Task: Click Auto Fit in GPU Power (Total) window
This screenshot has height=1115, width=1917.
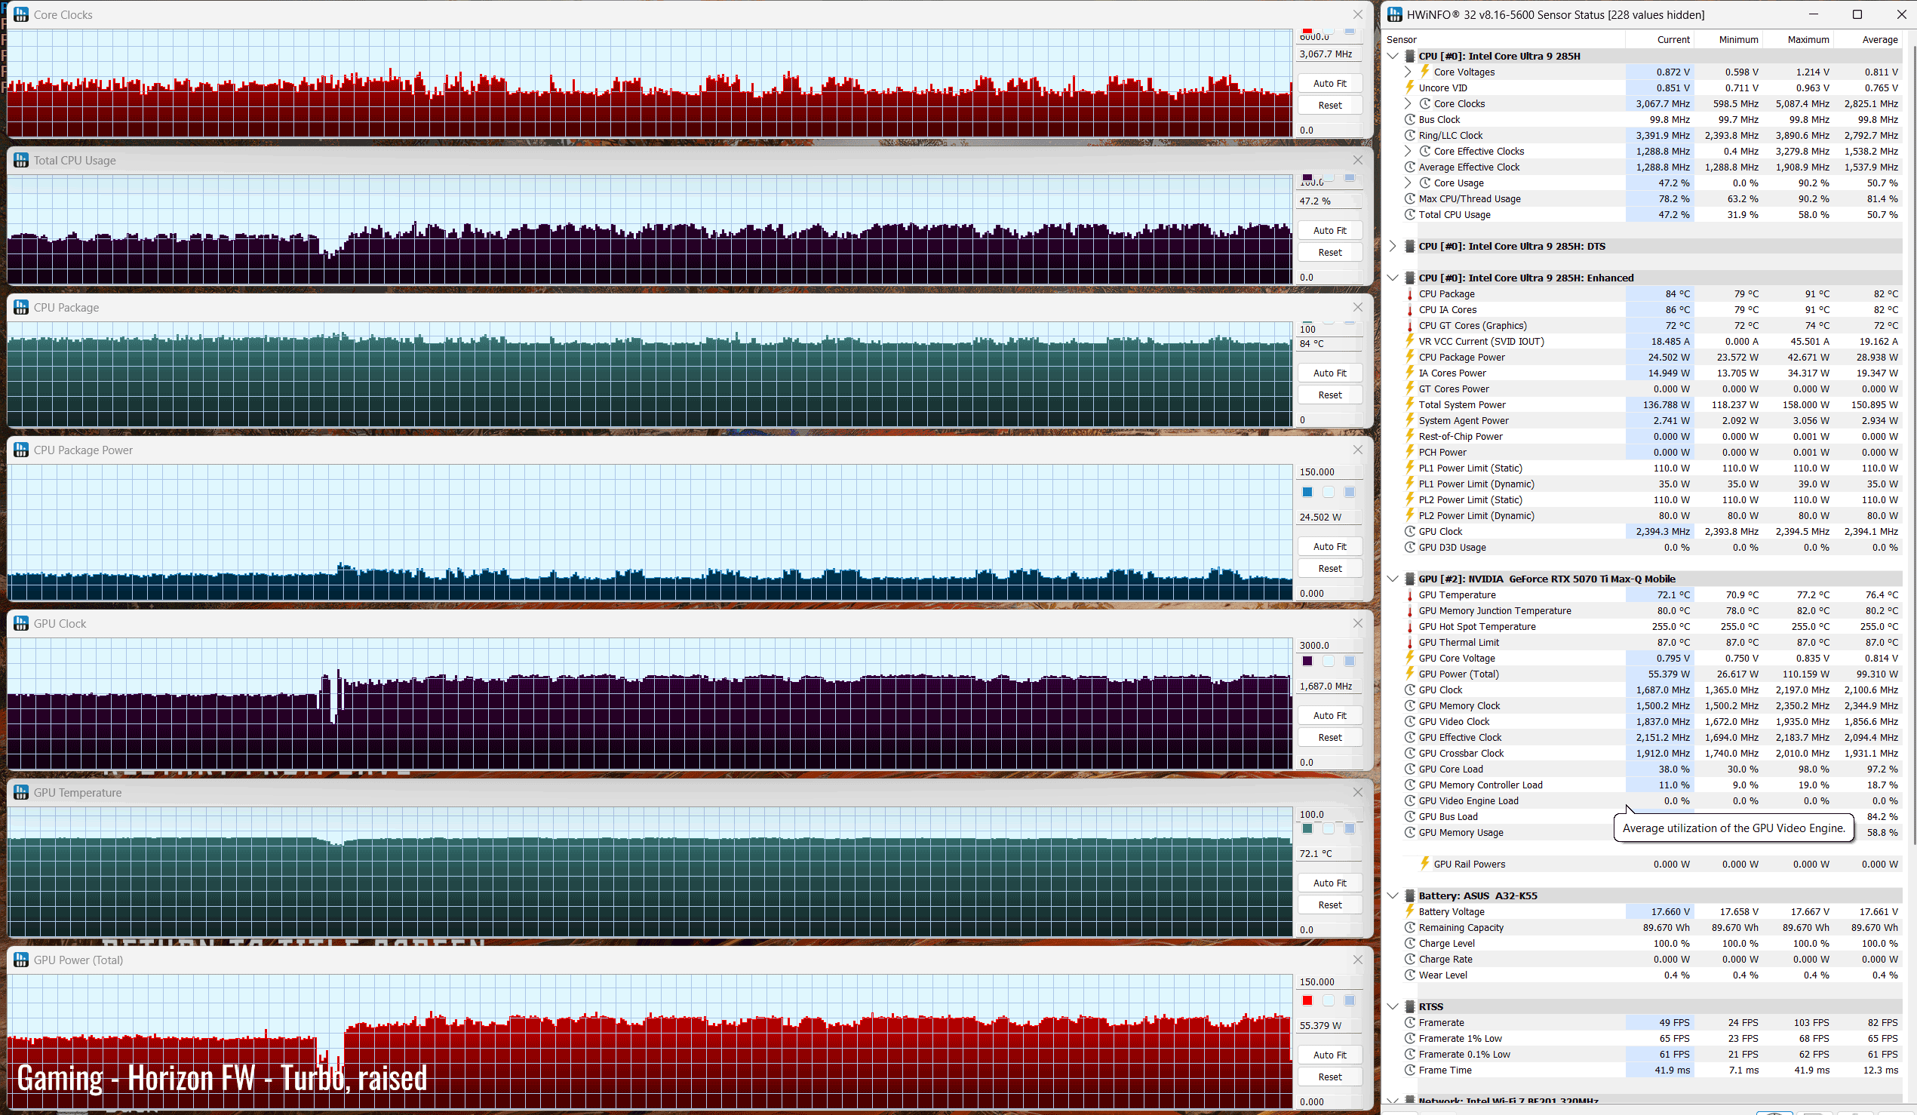Action: click(x=1329, y=1055)
